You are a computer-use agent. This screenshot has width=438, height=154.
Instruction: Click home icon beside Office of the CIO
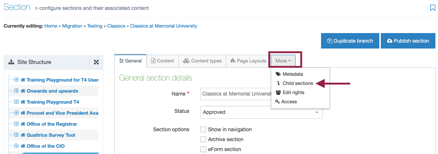[23, 146]
